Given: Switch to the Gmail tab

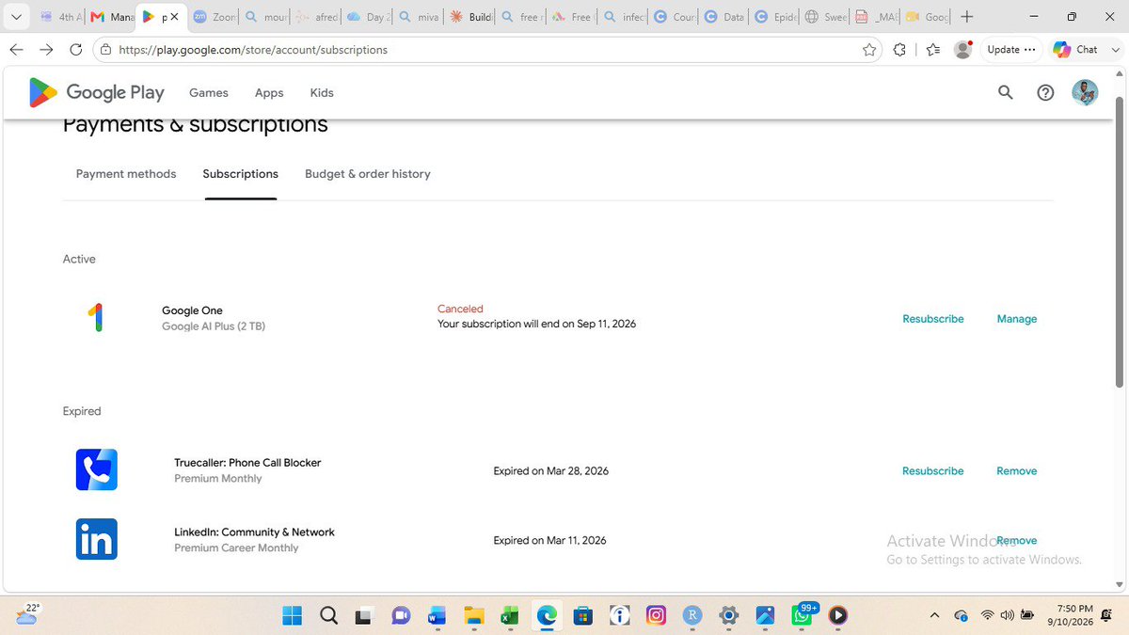Looking at the screenshot, I should tap(113, 17).
